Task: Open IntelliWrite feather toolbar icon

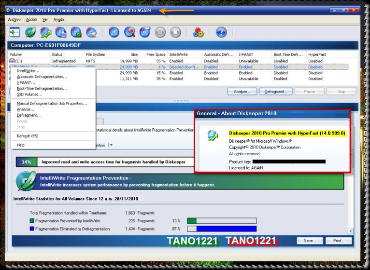Action: point(30,32)
